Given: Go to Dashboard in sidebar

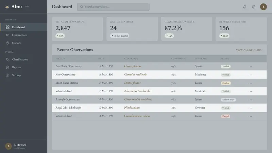Looking at the screenshot, I should [23, 27].
